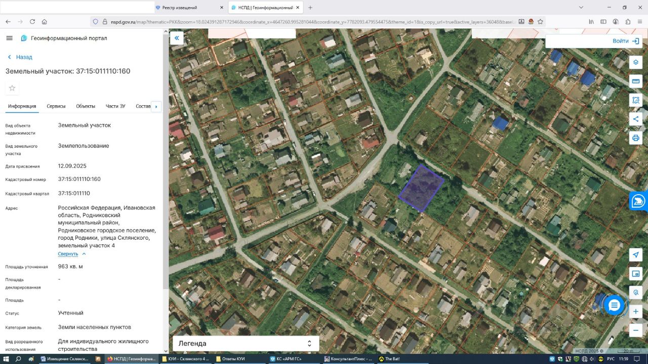Open a new browser tab
Image resolution: width=648 pixels, height=364 pixels.
pos(310,8)
